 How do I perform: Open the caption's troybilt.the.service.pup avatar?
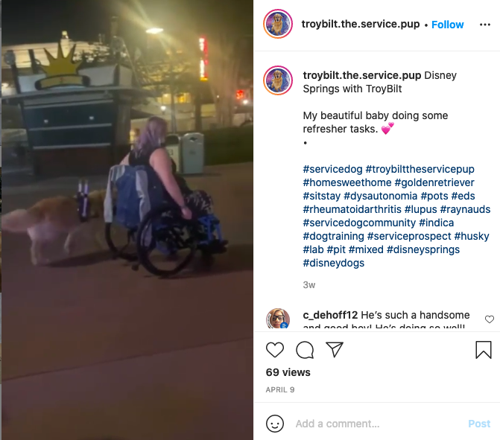pos(278,80)
